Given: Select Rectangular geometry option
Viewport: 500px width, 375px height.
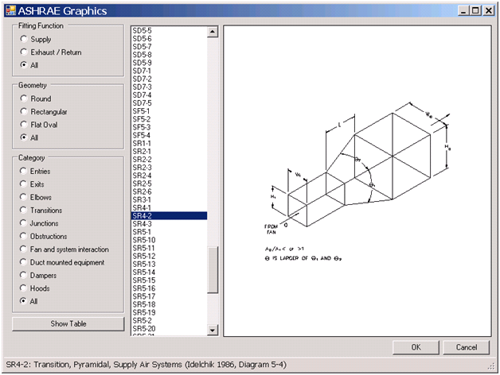Looking at the screenshot, I should click(24, 111).
